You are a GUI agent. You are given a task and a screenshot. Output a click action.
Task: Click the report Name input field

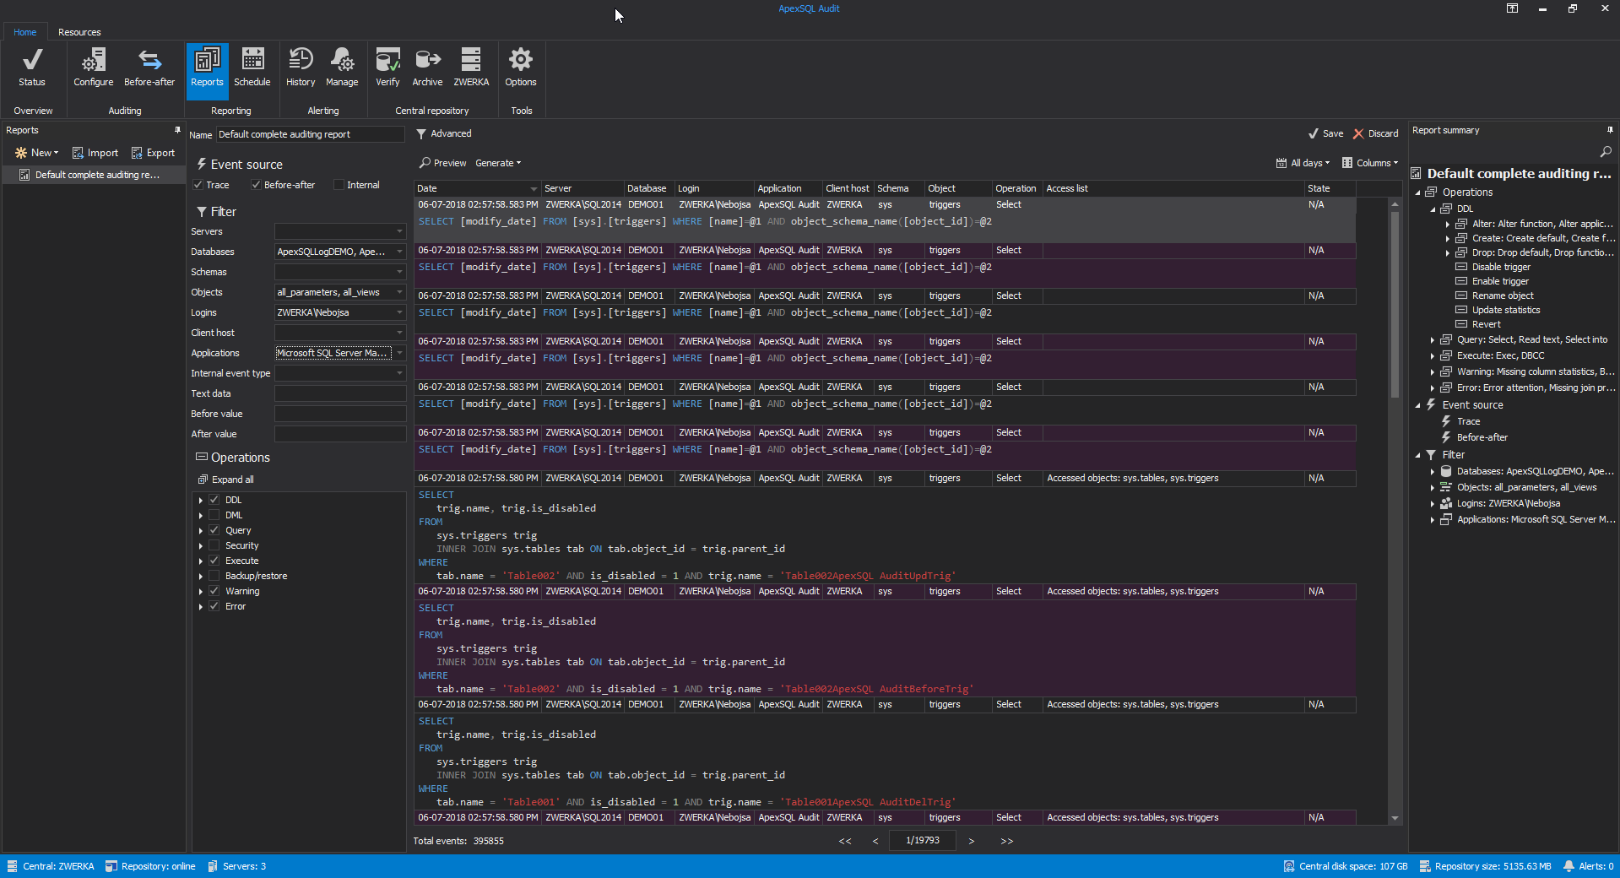(311, 134)
